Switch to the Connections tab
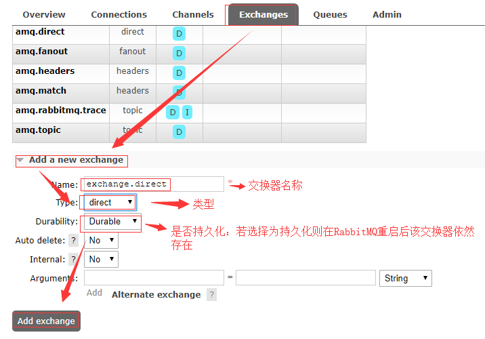The height and width of the screenshot is (339, 485). pyautogui.click(x=119, y=14)
